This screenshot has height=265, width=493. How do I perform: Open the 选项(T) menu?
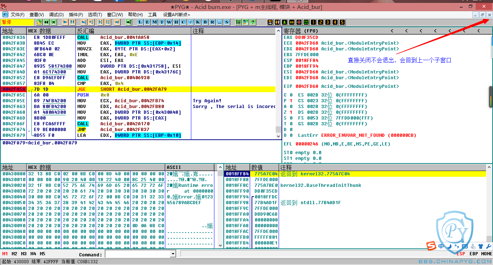pyautogui.click(x=95, y=15)
